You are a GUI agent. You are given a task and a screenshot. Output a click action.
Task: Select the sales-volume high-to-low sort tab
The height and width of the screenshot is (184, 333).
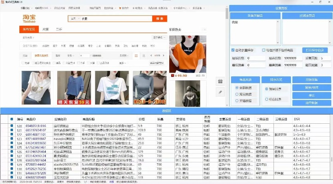[x=42, y=56]
